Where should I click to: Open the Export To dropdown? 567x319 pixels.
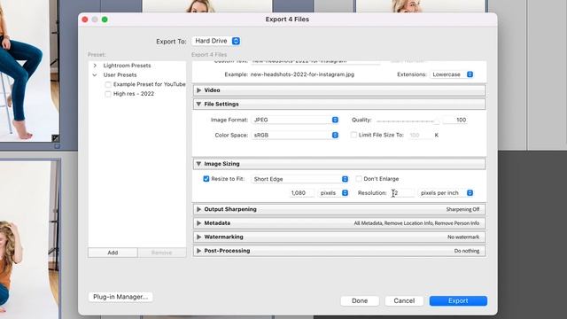[216, 41]
